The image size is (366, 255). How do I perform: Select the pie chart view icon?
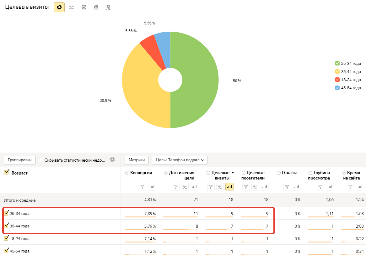59,7
